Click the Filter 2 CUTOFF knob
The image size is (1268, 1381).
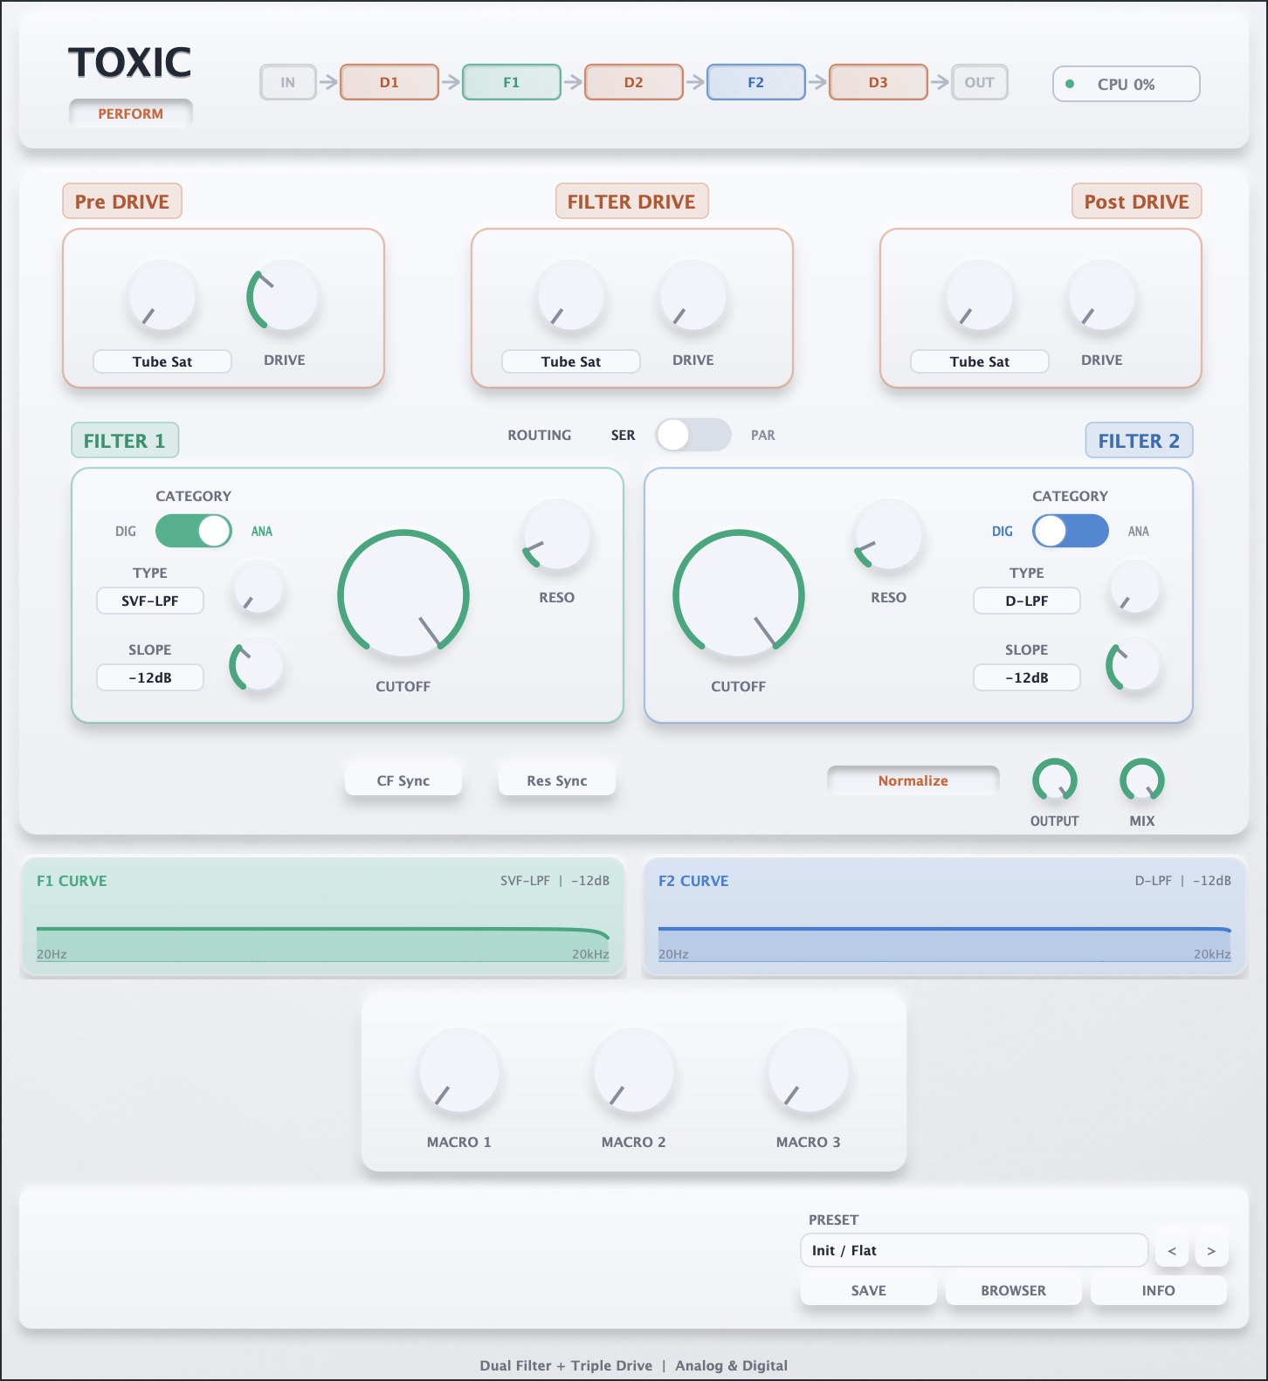pyautogui.click(x=739, y=595)
